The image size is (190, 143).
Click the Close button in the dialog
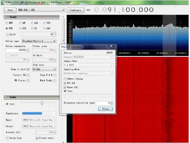click(x=106, y=109)
